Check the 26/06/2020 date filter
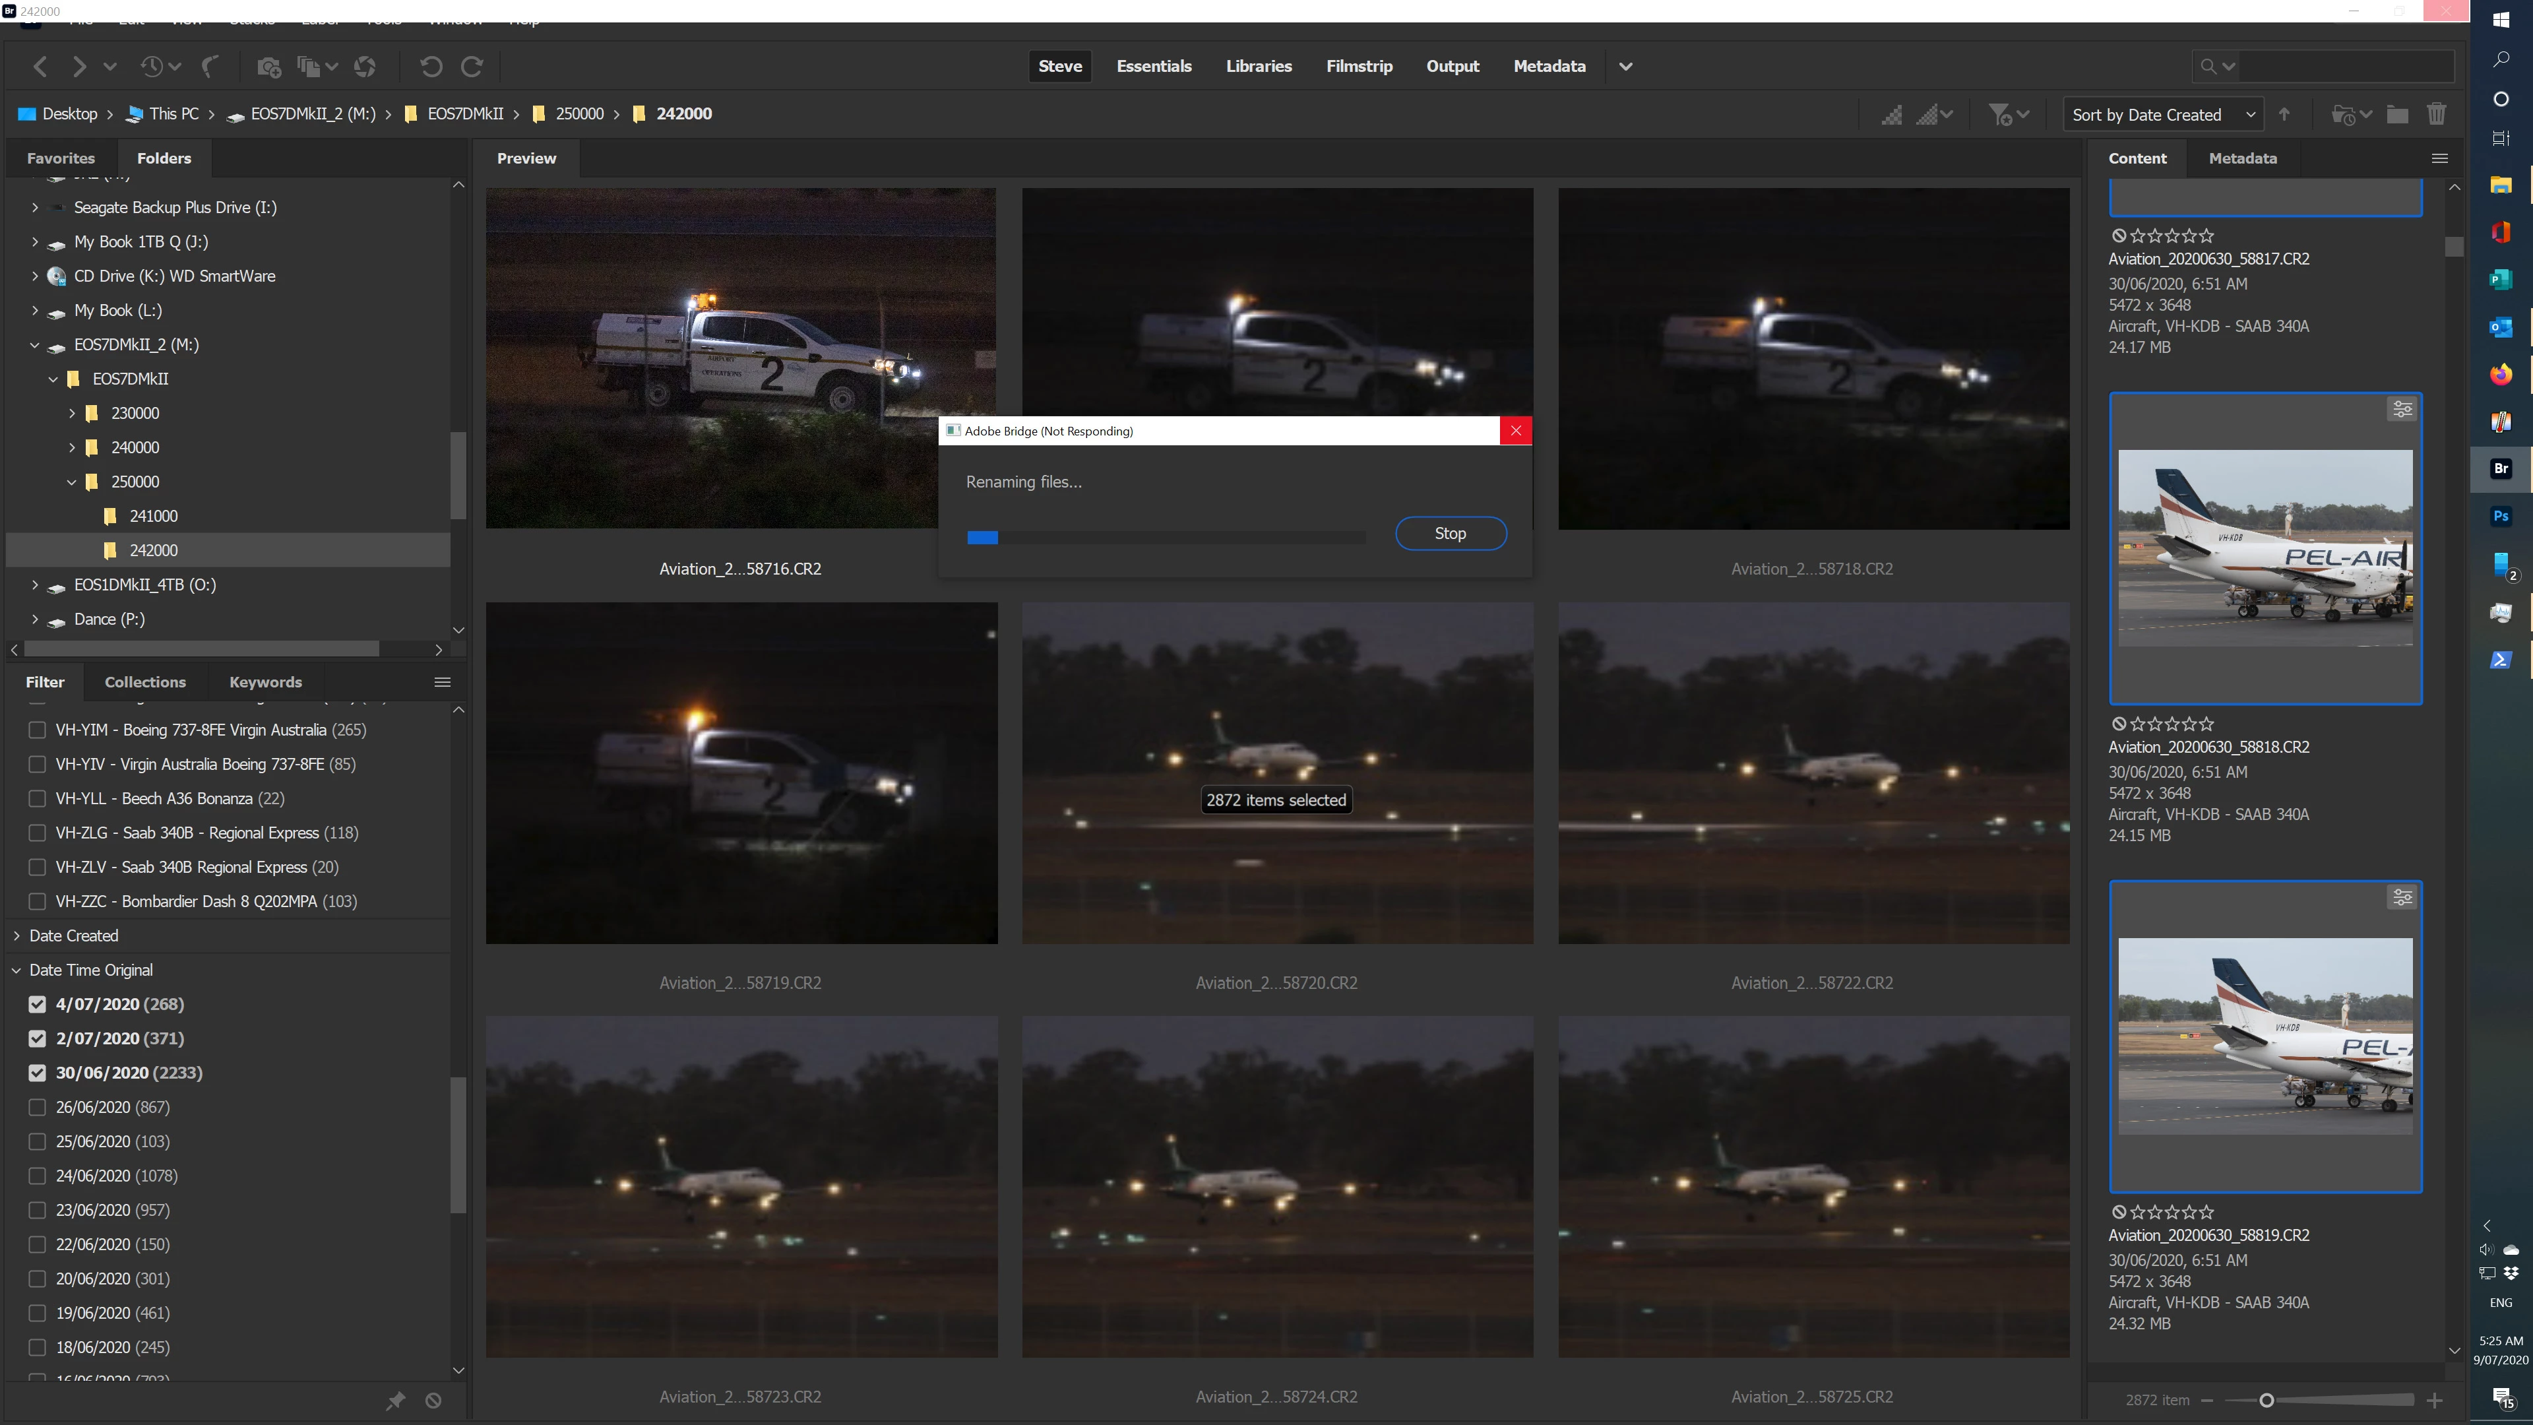The image size is (2533, 1425). click(38, 1108)
